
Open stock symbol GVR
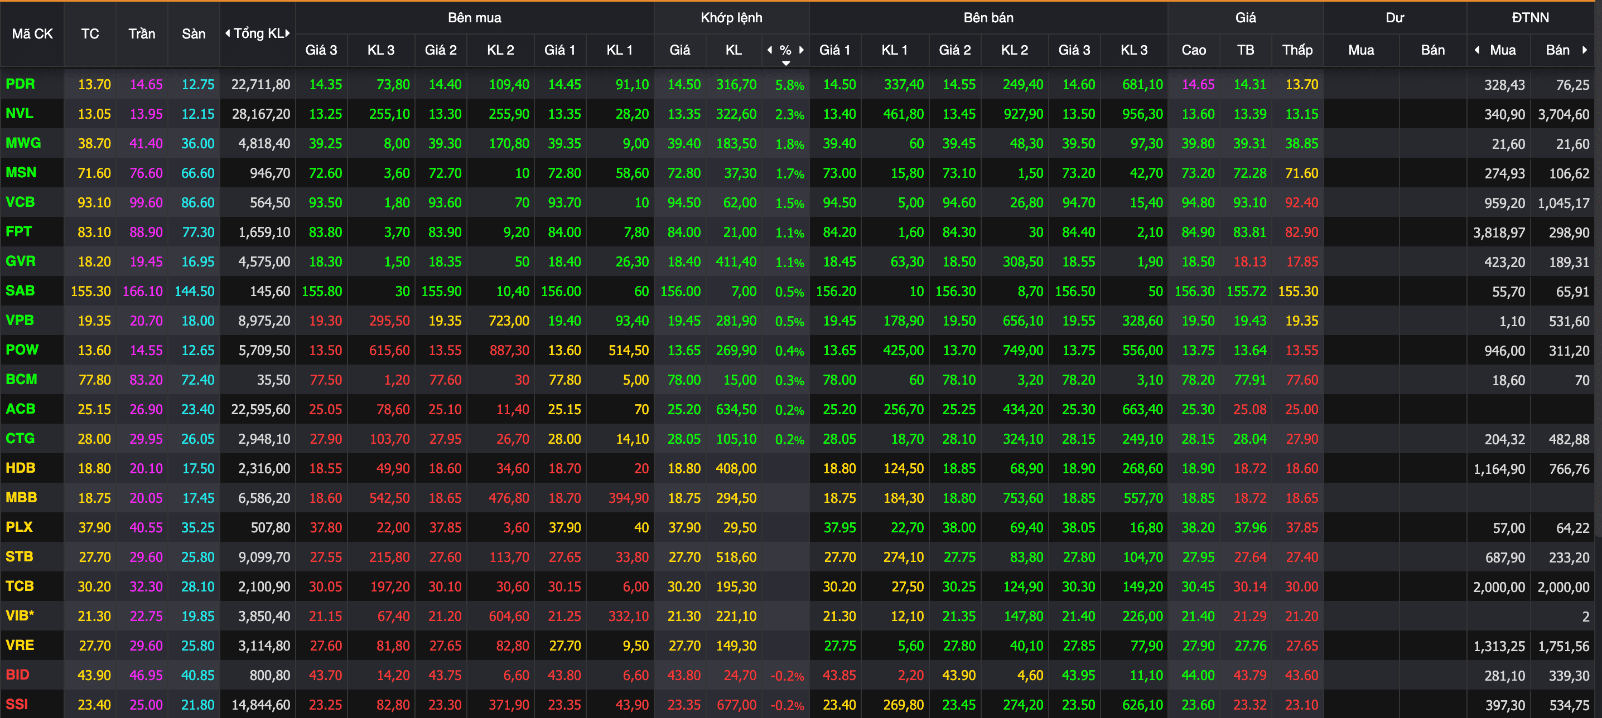(21, 261)
